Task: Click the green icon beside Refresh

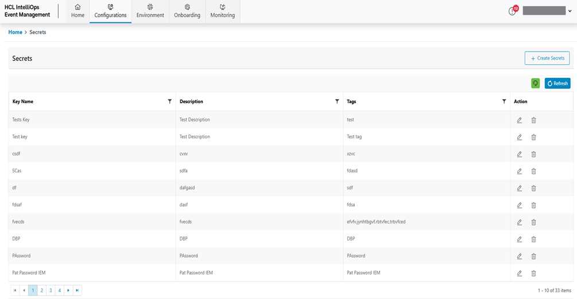Action: 536,84
